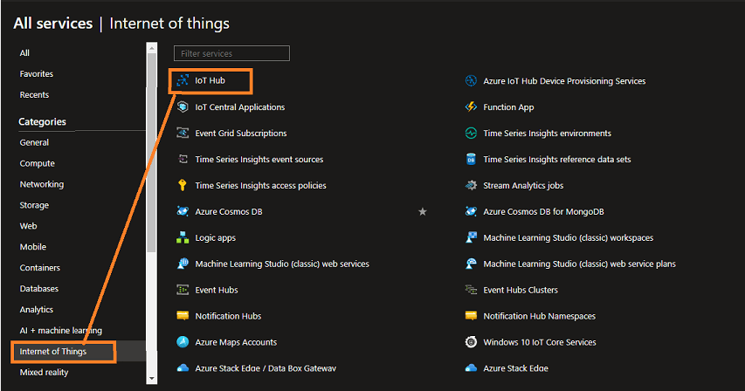Select the Function App lightning icon

[x=471, y=106]
